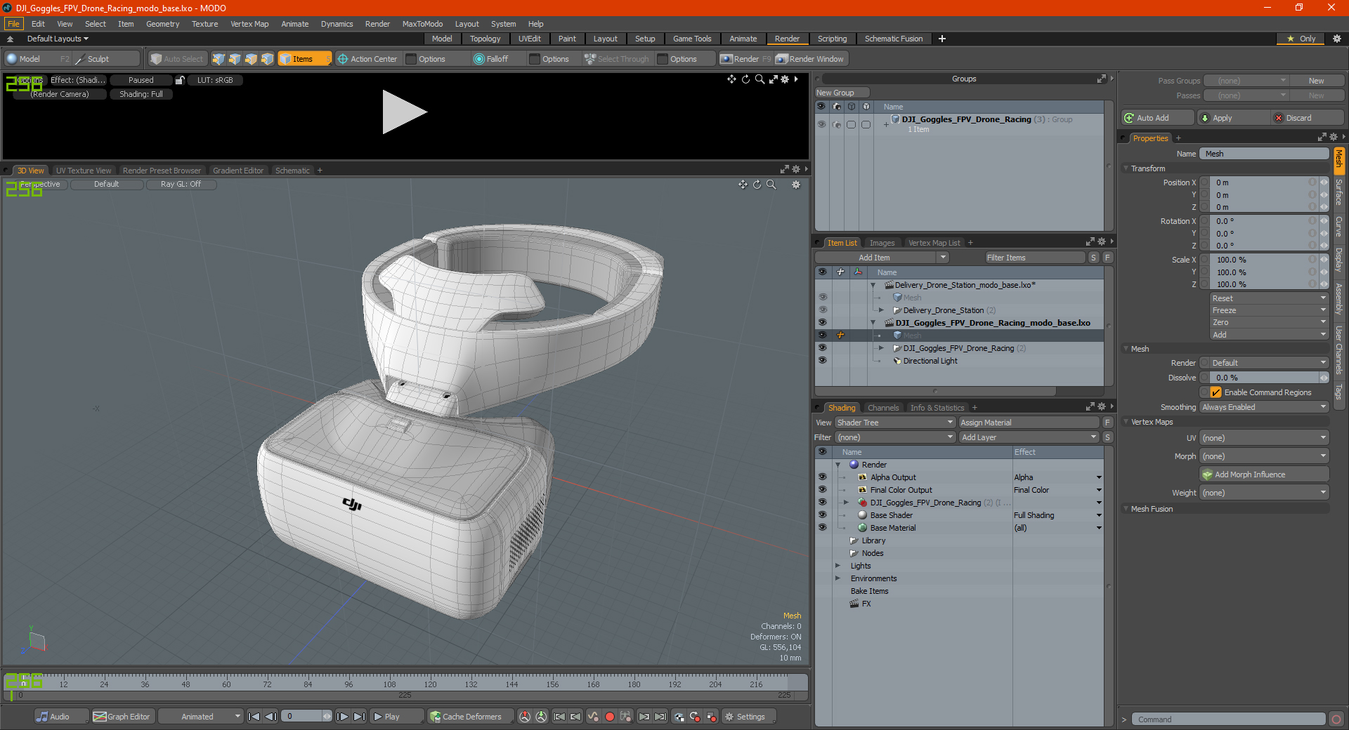Toggle visibility of DJI_Goggles_FPV_Drone_Racing_modo_base.lxo scene
Screen dimensions: 1349x730
pos(822,323)
